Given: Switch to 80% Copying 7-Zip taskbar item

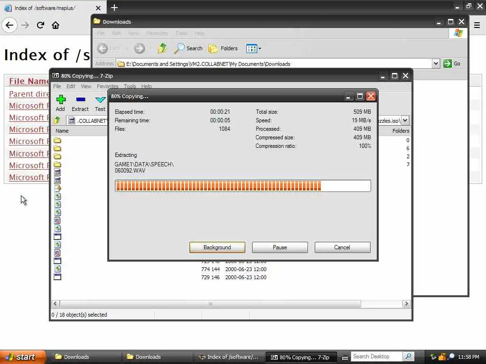Looking at the screenshot, I should pos(301,357).
